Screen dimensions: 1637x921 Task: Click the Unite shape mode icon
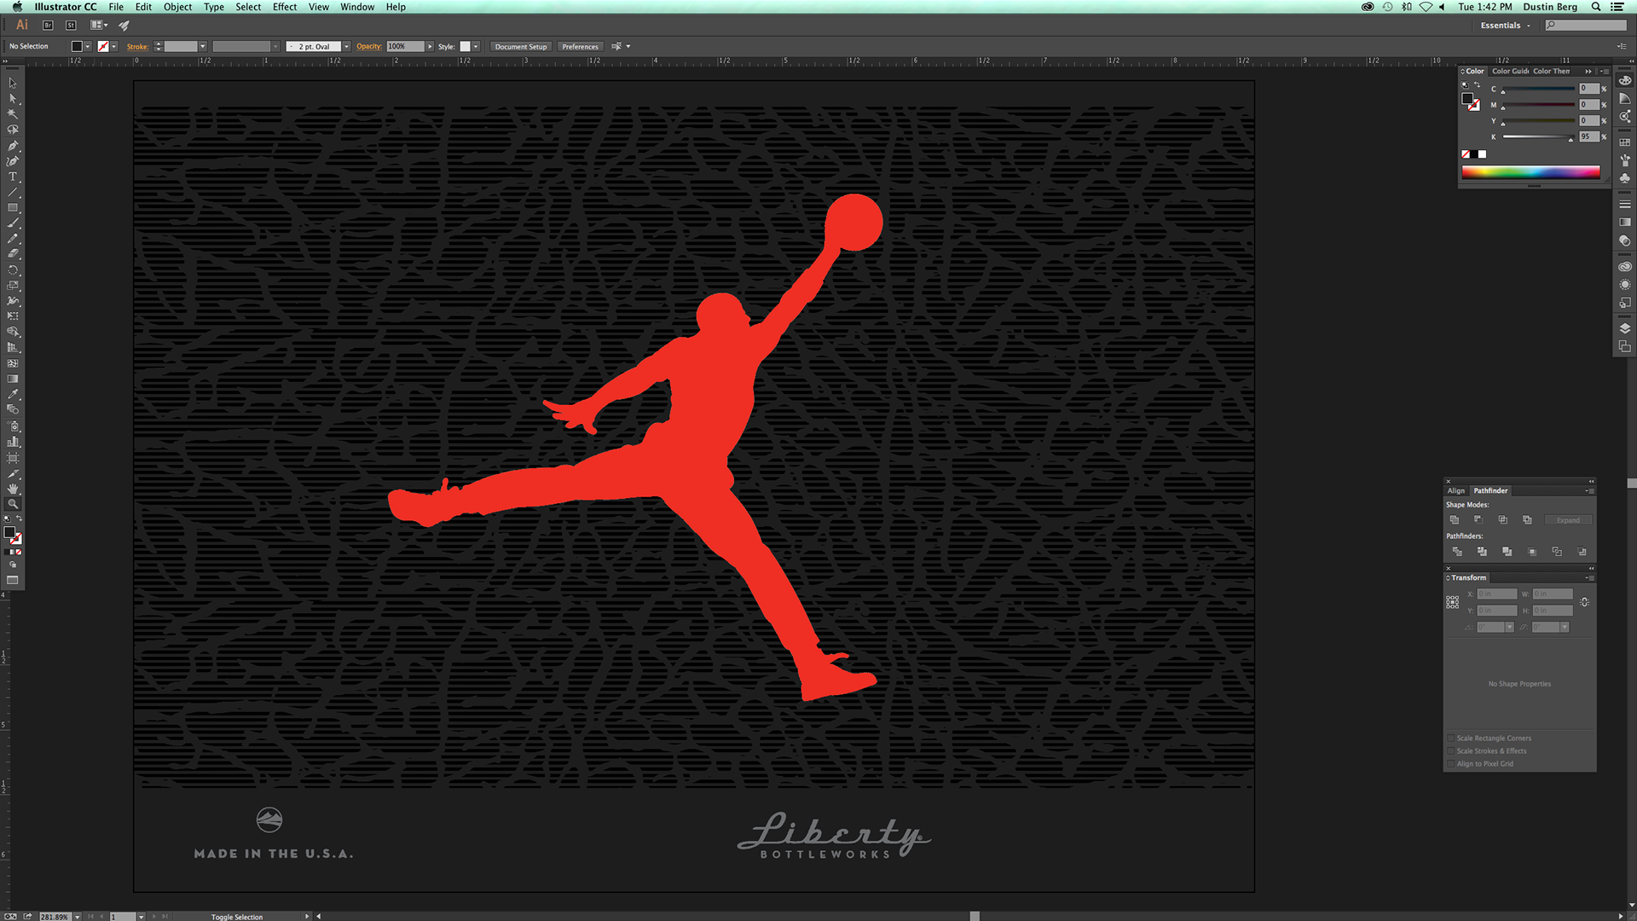[x=1455, y=520]
